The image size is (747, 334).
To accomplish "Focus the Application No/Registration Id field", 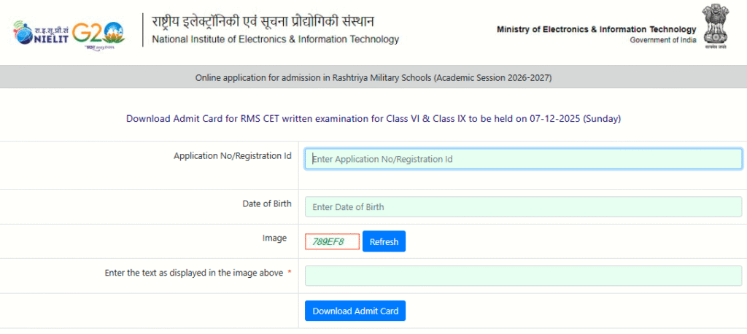I will [x=523, y=159].
